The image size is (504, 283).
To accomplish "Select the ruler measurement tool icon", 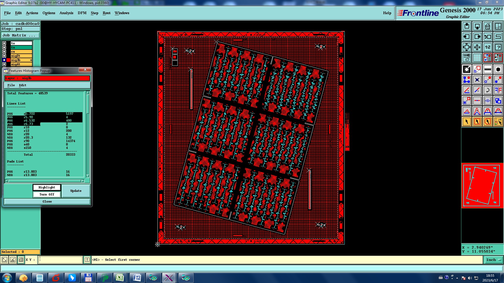I will click(487, 69).
